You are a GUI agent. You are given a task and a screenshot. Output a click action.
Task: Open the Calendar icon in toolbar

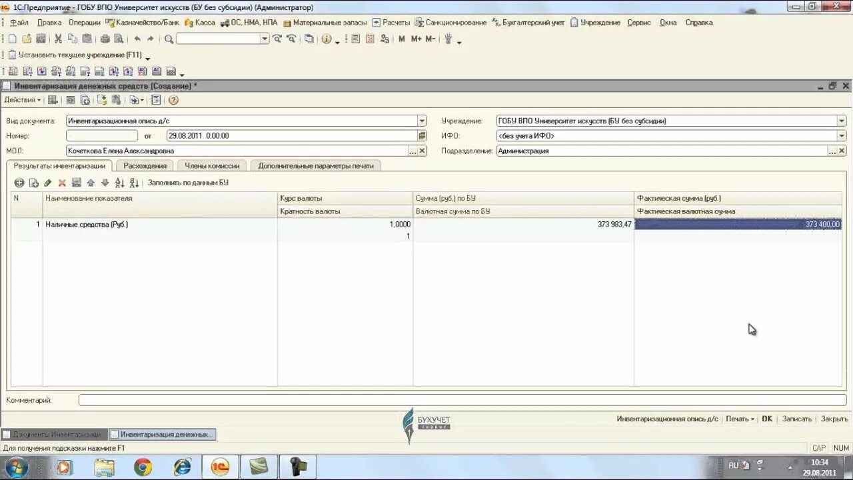pos(370,39)
